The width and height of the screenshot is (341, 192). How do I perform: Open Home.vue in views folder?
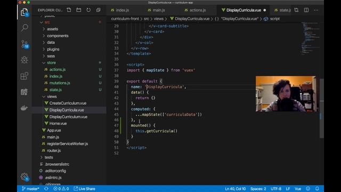pos(58,123)
